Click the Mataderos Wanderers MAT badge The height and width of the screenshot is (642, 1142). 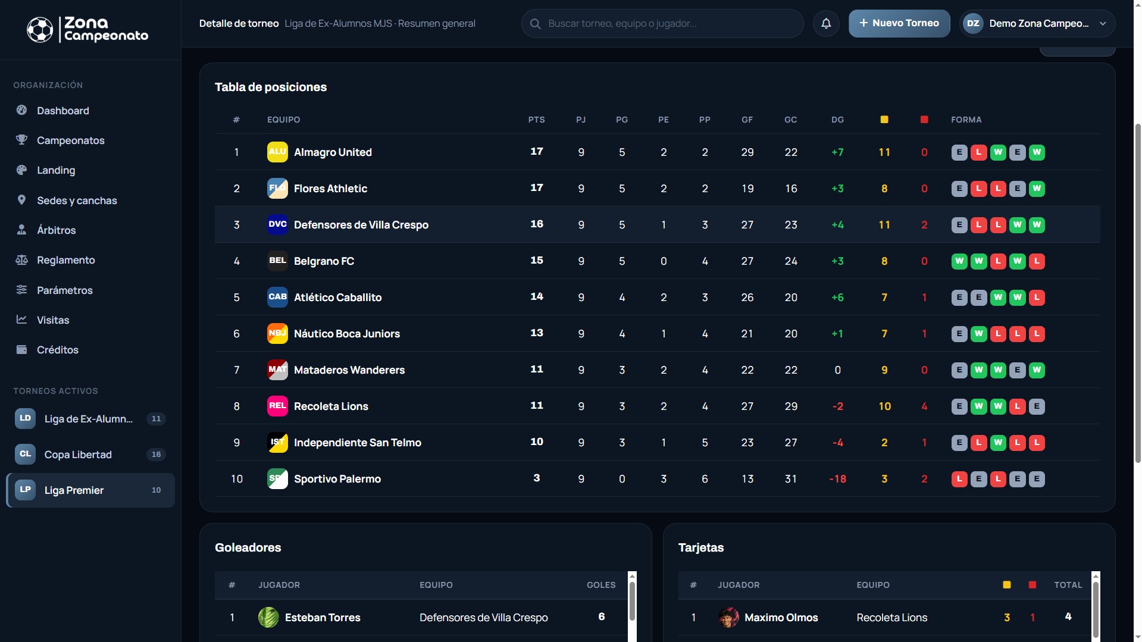click(277, 369)
